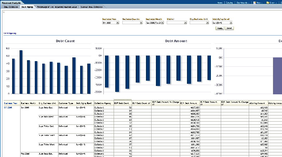Select the Jan 2008 month cell
Screen dimensions: 282x157
tap(25, 108)
